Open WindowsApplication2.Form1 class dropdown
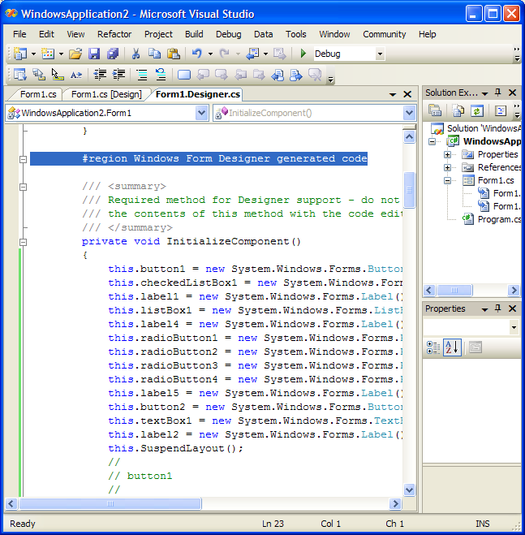The image size is (525, 535). [x=201, y=113]
